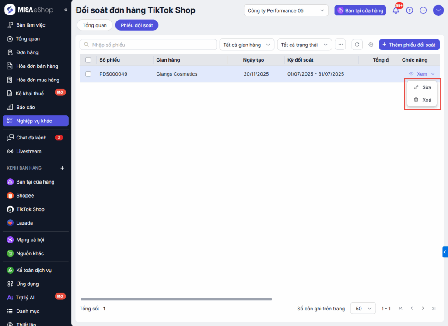Click voucher number PDS000049
The image size is (448, 326).
113,74
